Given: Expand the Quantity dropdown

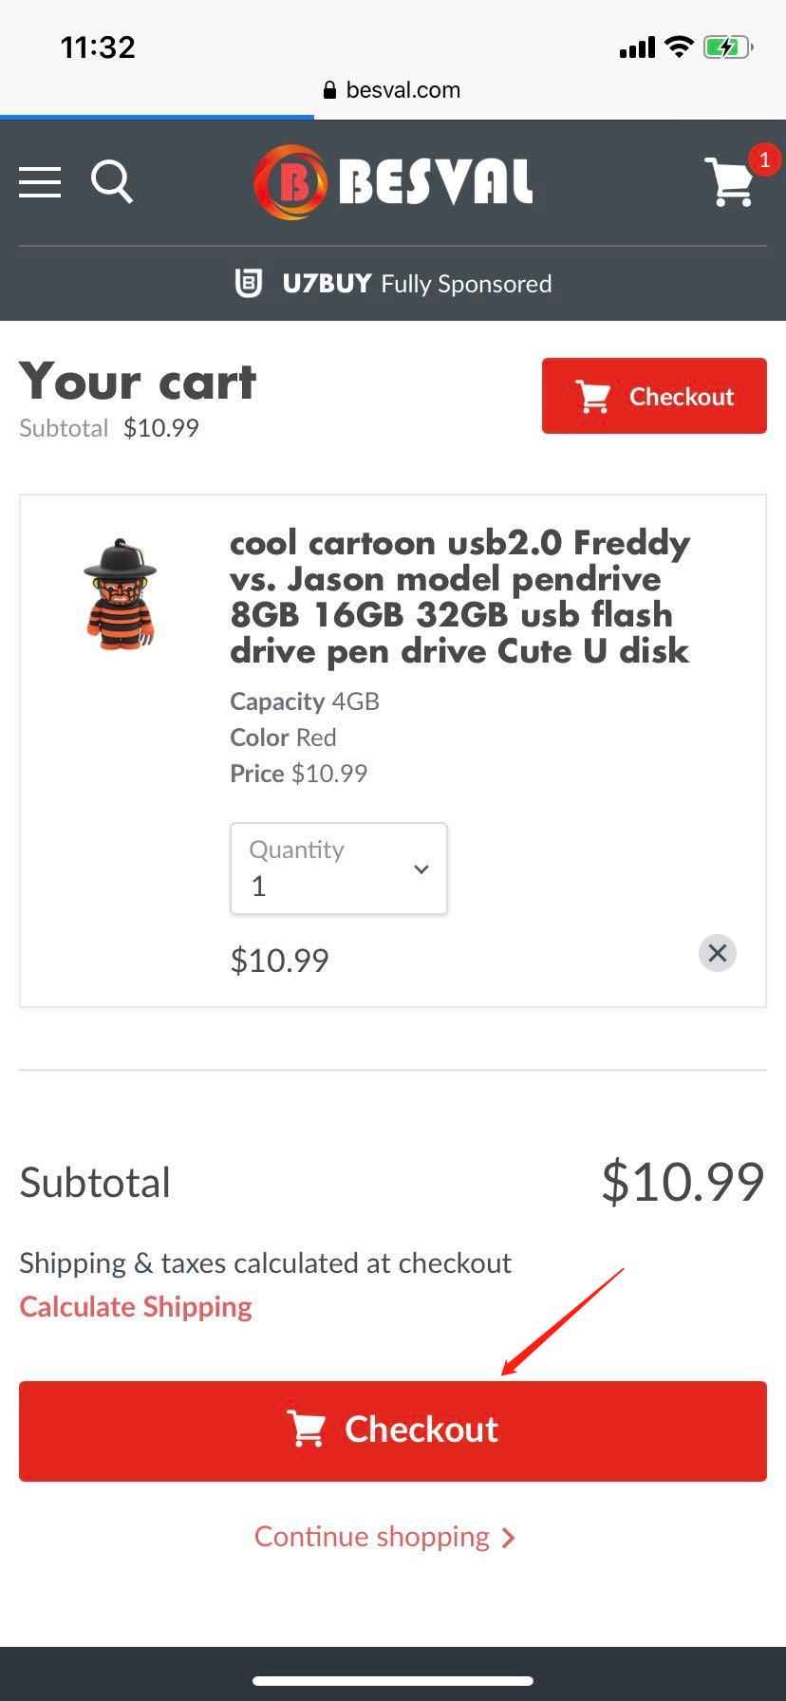Looking at the screenshot, I should (338, 869).
